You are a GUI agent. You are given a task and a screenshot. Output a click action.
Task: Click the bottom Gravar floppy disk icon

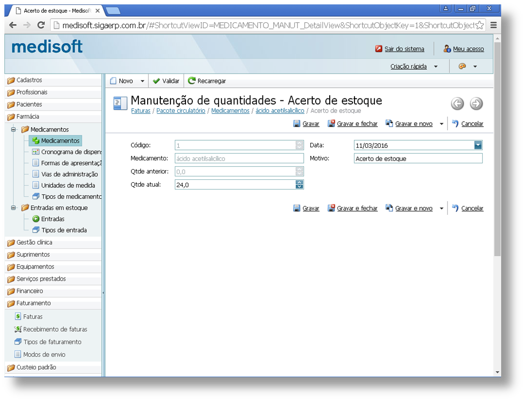(x=297, y=209)
